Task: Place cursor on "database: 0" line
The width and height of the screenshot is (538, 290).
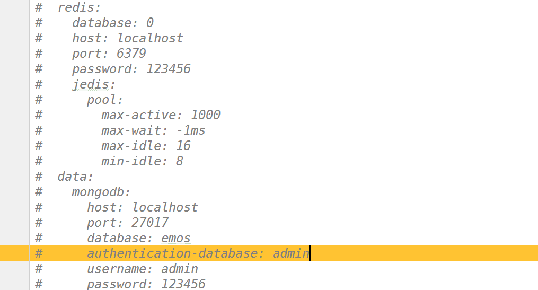Action: coord(112,23)
